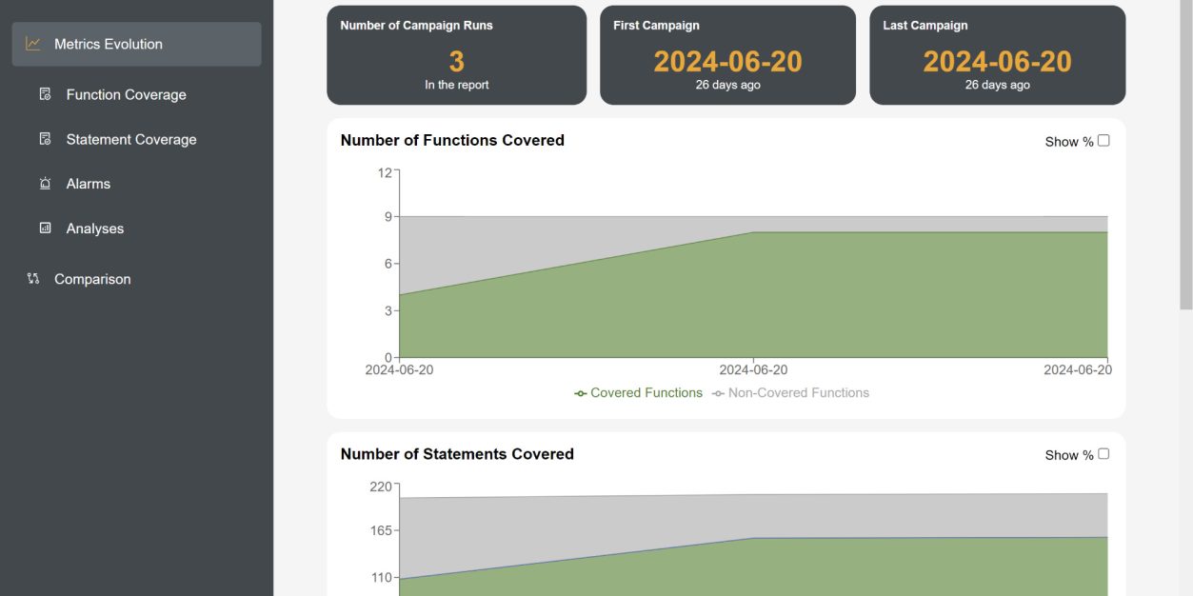Click the y-axis label 220 of statements chart
This screenshot has width=1193, height=596.
(x=381, y=487)
